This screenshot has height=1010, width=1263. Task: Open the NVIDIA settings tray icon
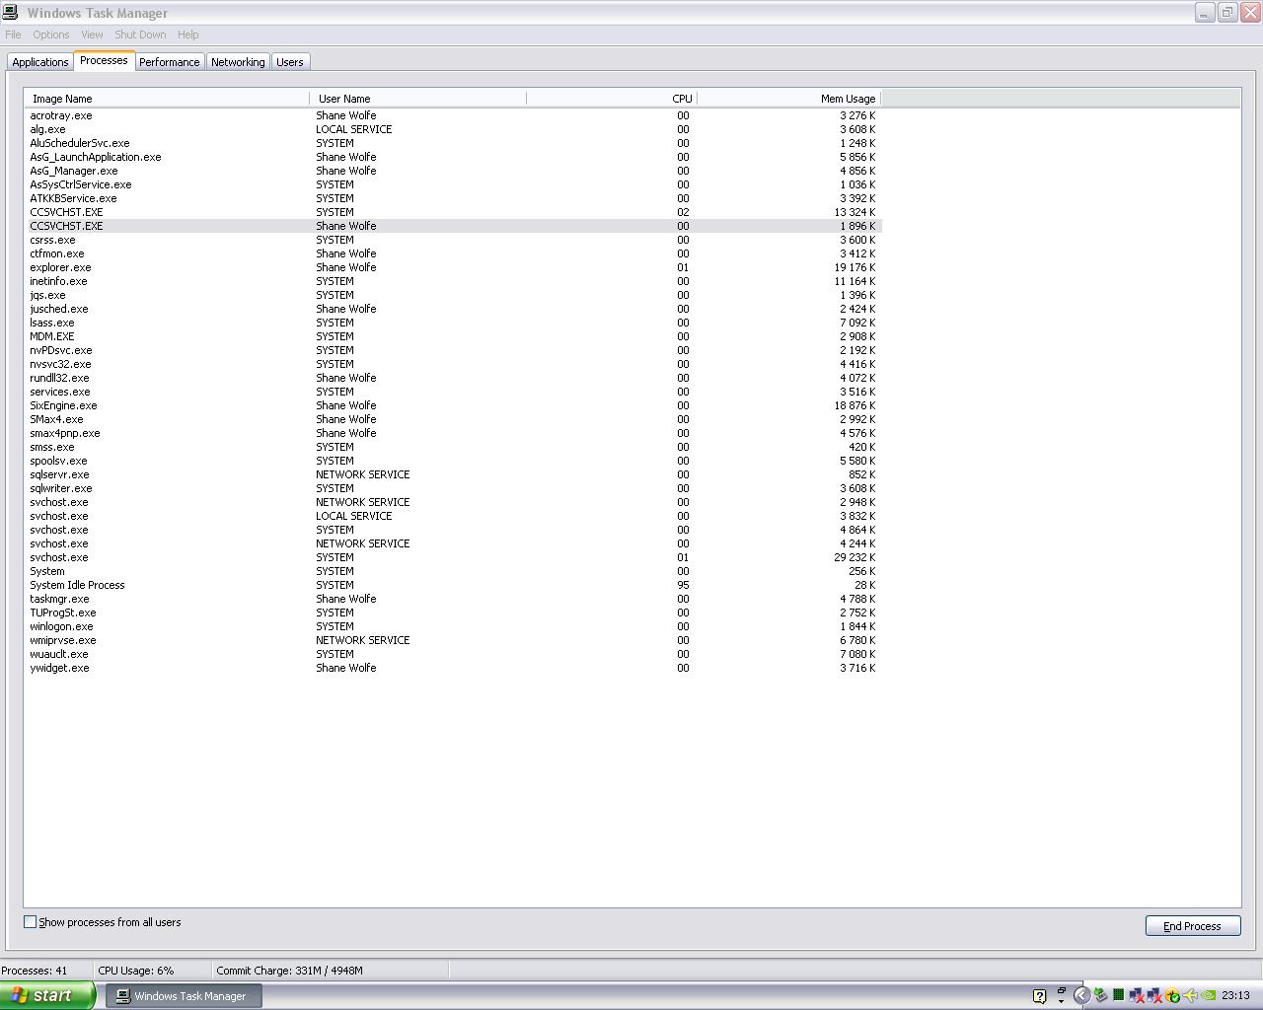pyautogui.click(x=1208, y=995)
